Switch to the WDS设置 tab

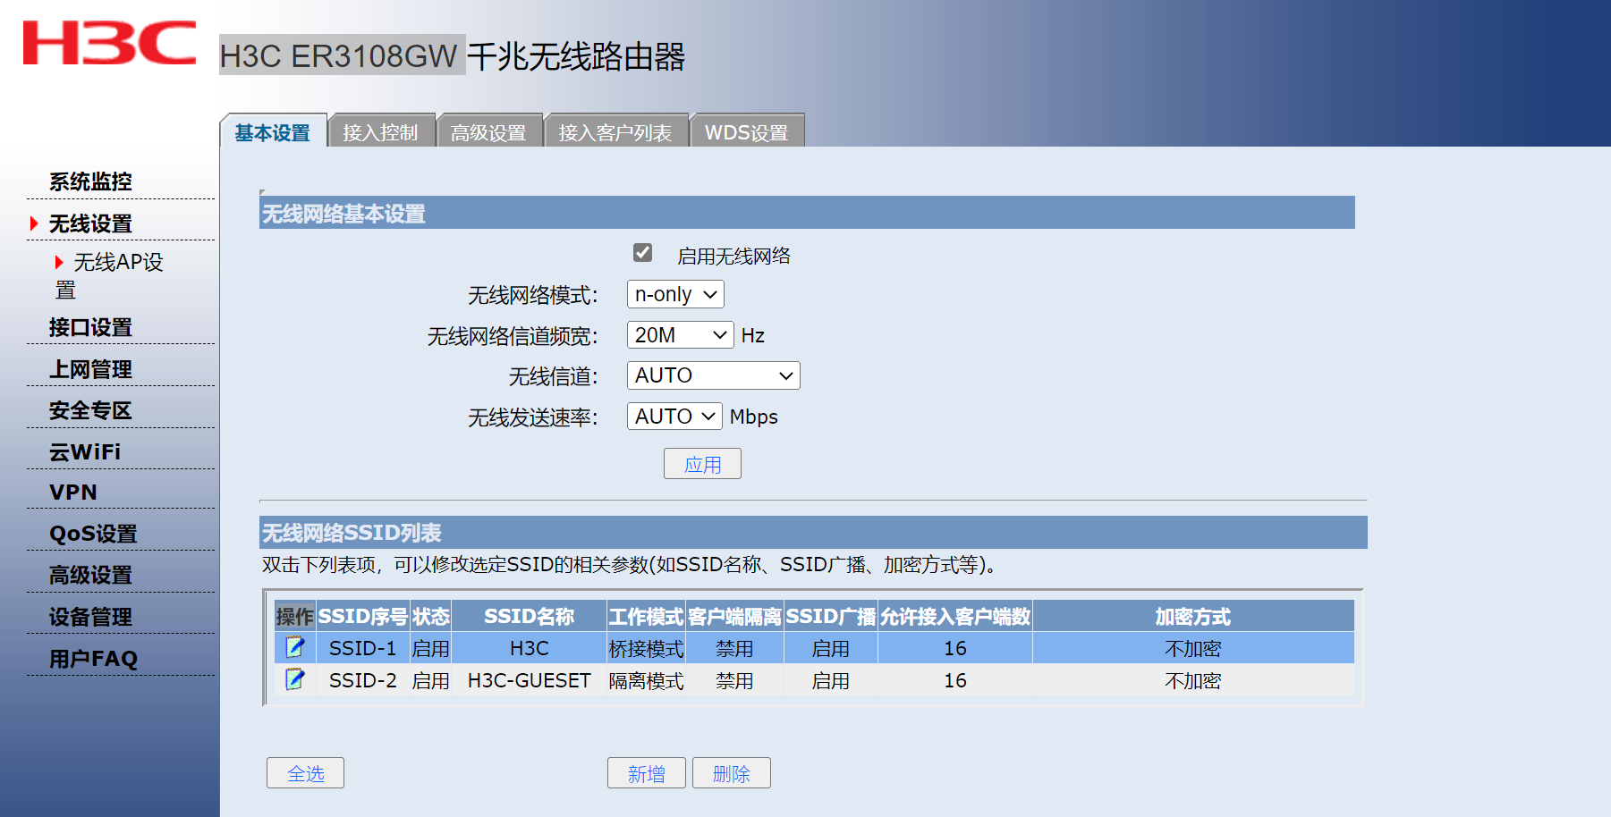tap(747, 132)
